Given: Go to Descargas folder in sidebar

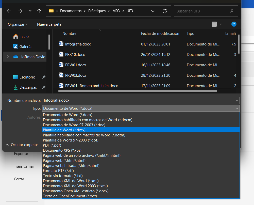Looking at the screenshot, I should (28, 87).
